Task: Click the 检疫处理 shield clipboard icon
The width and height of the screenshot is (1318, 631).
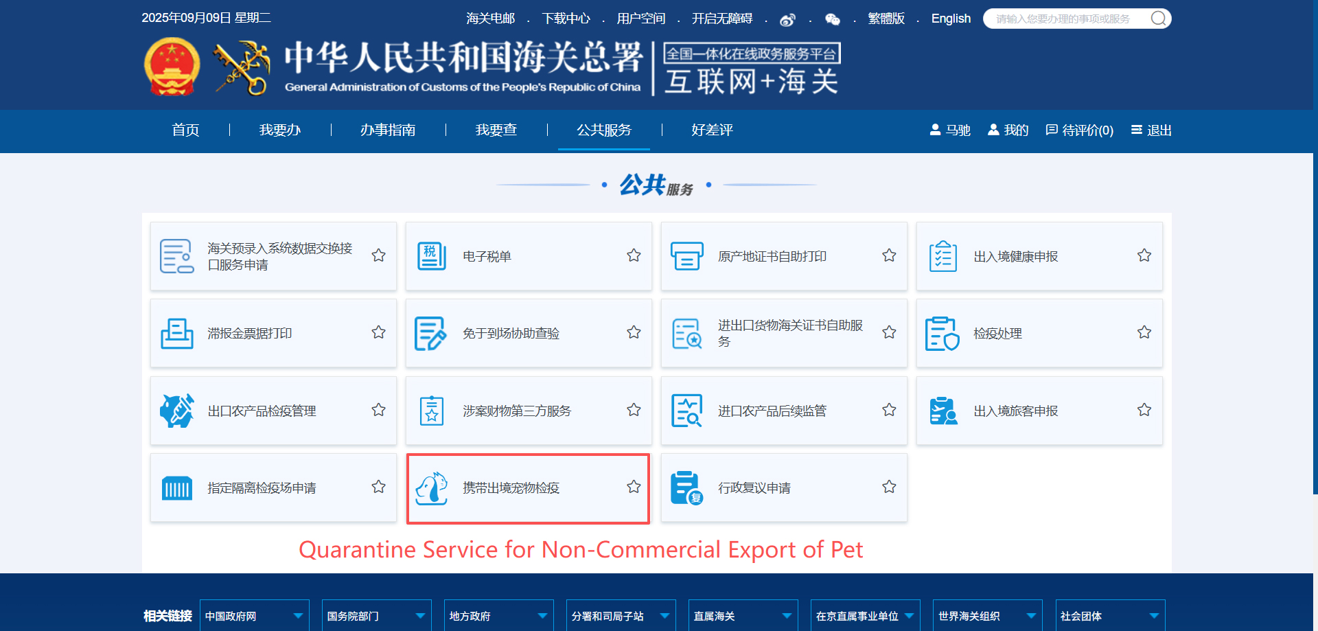Action: [942, 334]
